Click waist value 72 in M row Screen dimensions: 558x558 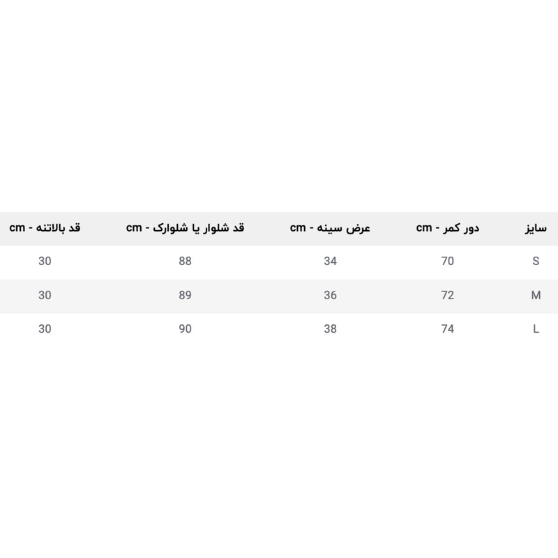coord(447,295)
